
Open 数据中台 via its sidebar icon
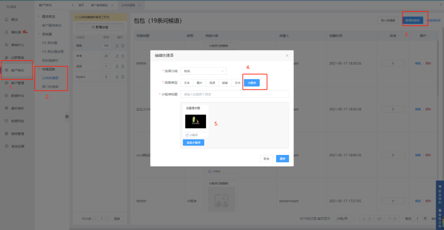tap(7, 96)
